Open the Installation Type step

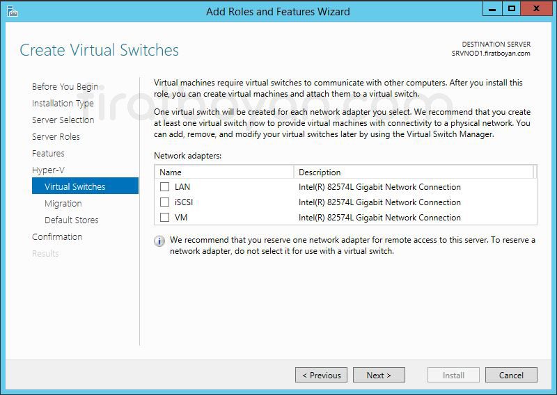click(x=63, y=104)
